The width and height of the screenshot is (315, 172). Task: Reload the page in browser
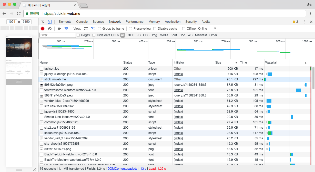coord(19,14)
